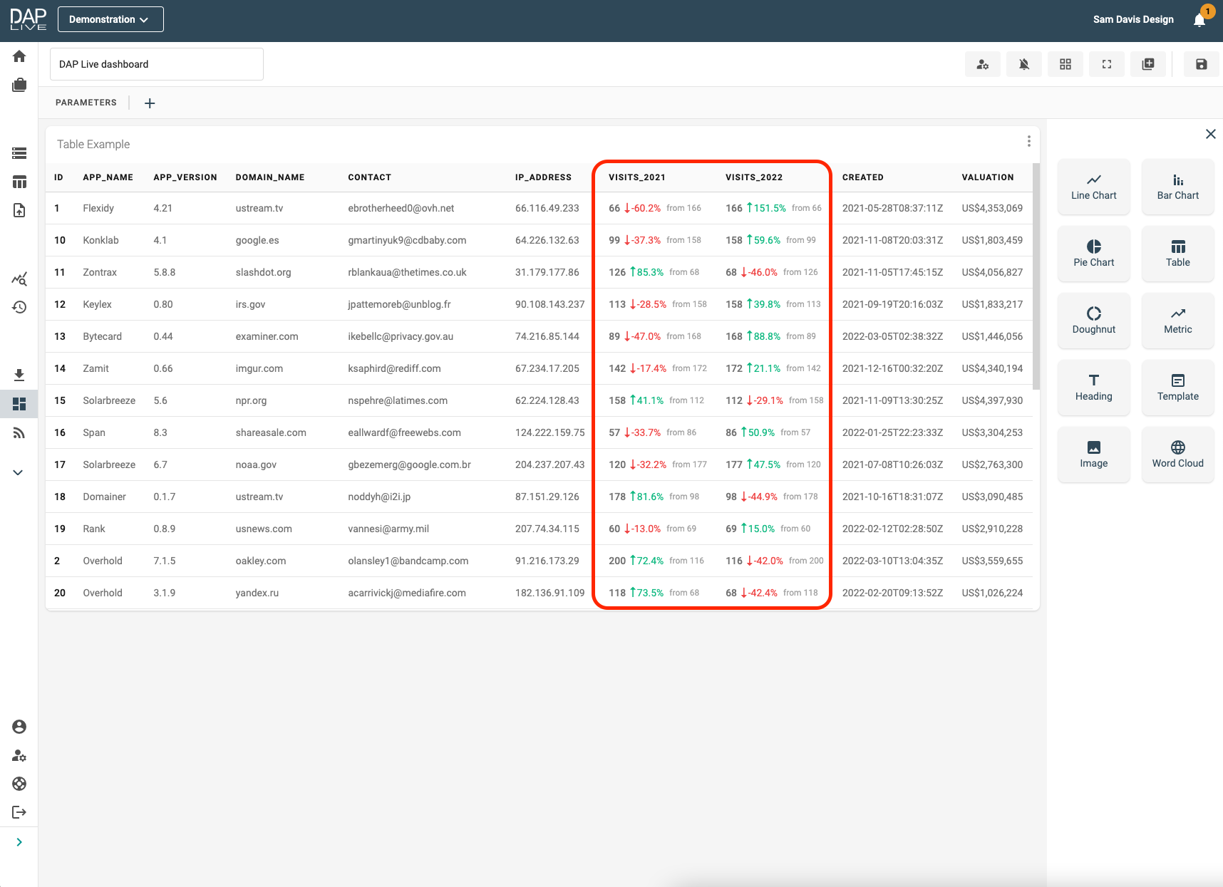
Task: Go to home in left sidebar
Action: click(x=19, y=56)
